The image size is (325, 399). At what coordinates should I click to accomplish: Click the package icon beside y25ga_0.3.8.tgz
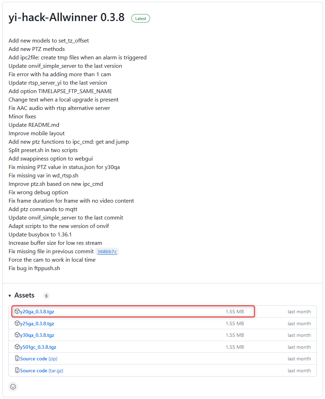click(x=17, y=323)
